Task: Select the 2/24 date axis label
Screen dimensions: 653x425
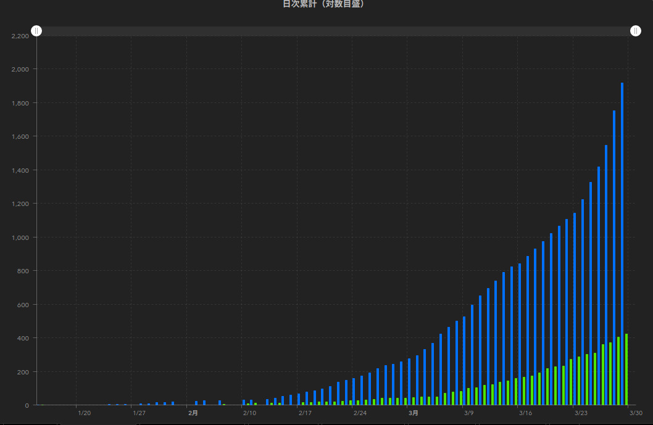Action: click(360, 413)
